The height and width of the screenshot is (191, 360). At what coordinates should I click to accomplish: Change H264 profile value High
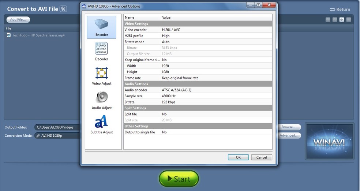pyautogui.click(x=217, y=36)
